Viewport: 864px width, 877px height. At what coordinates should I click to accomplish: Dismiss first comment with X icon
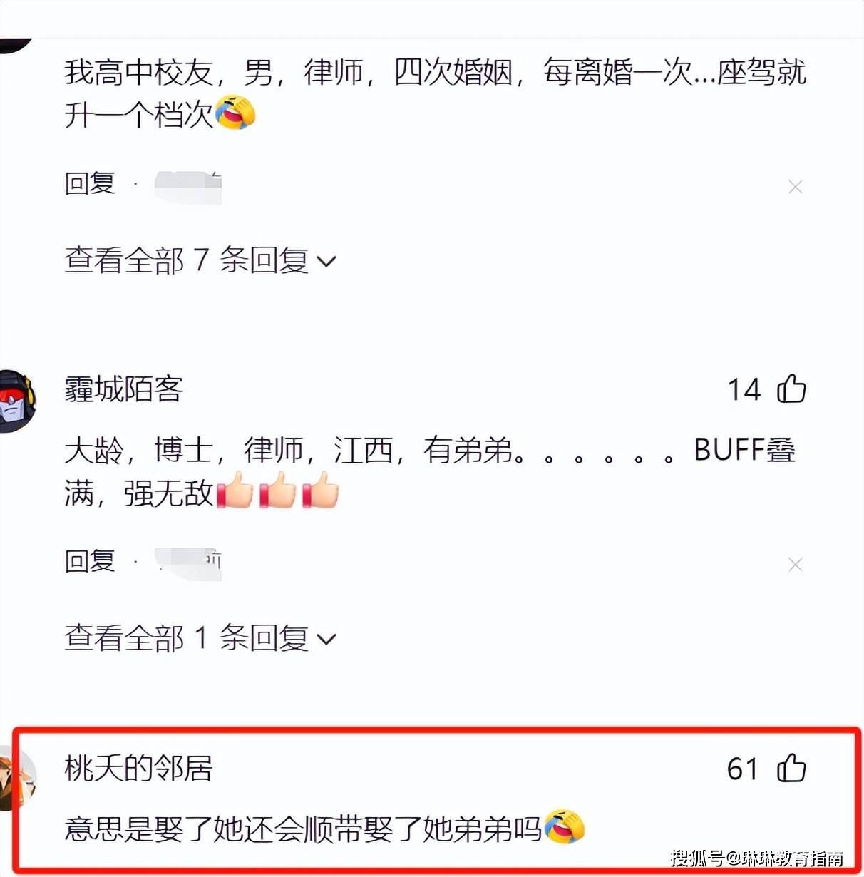point(796,187)
